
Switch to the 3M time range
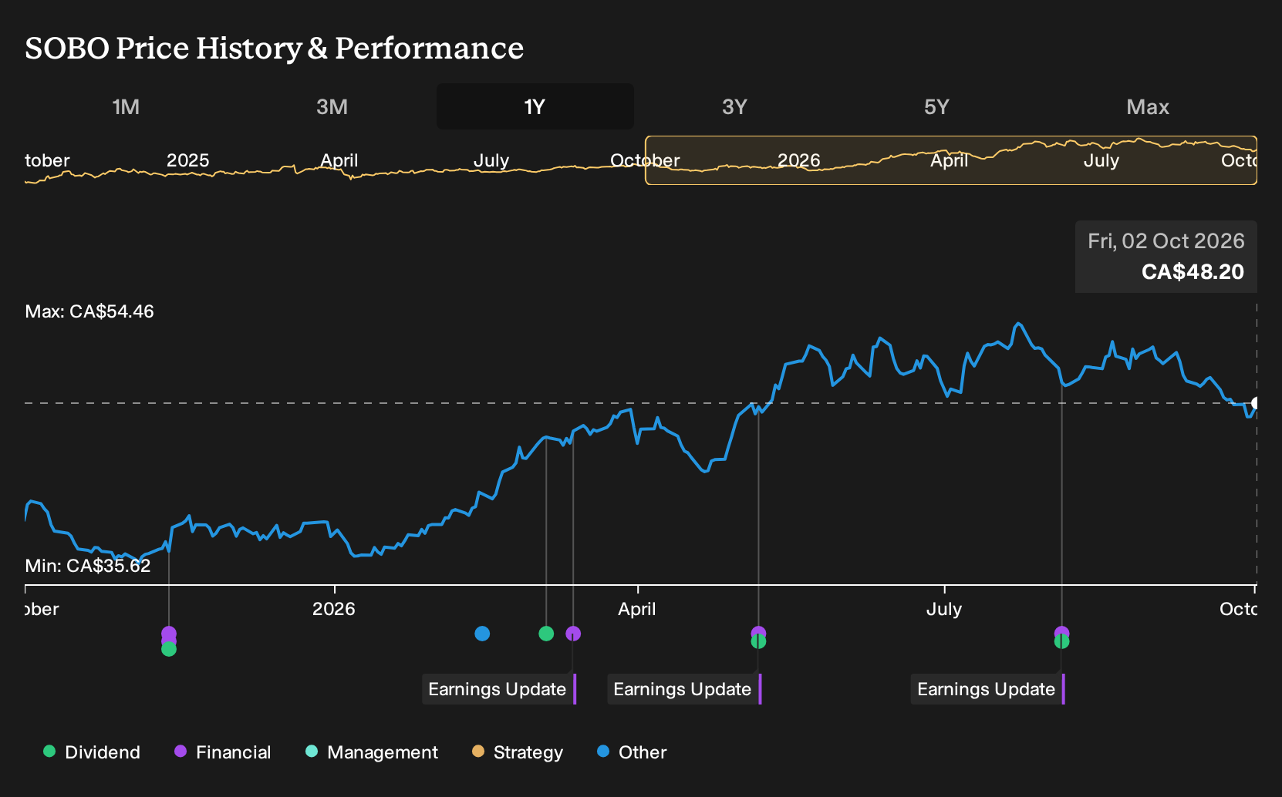(332, 106)
